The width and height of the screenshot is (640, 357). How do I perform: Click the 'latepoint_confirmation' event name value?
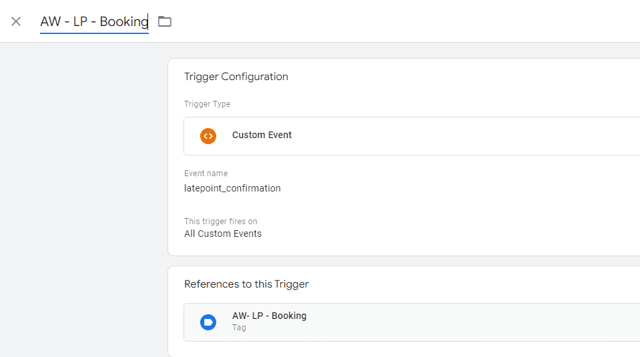[232, 188]
